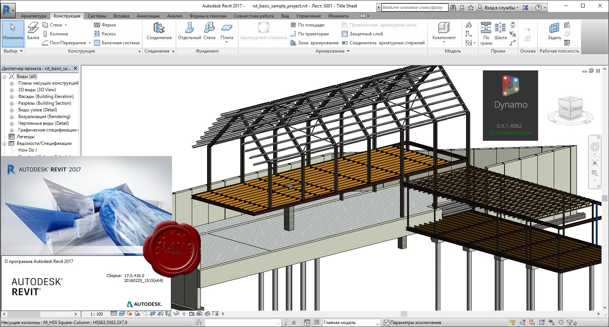Switch to the Анализ tab
609x327 pixels.
tap(175, 16)
